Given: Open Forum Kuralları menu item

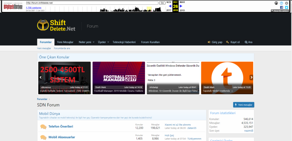Looking at the screenshot, I should click(x=150, y=42).
